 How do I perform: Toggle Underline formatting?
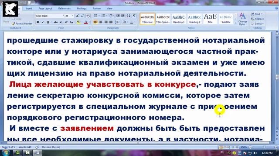coord(48,22)
